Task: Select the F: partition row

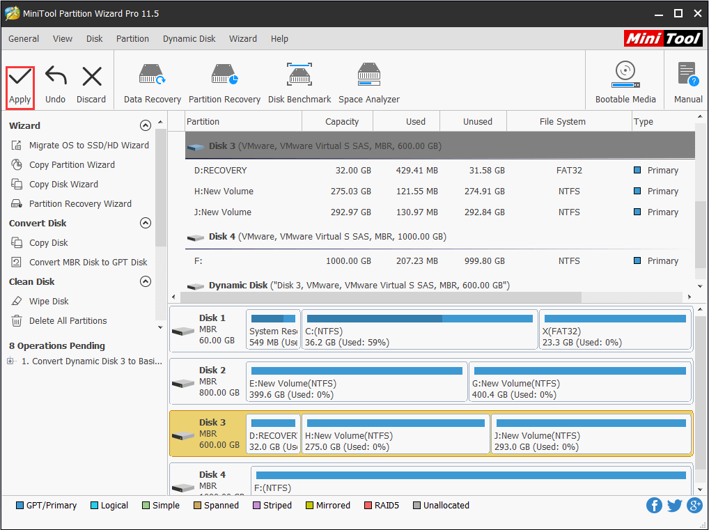Action: [440, 261]
